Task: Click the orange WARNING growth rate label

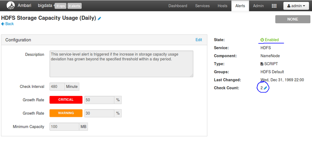Action: 66,113
